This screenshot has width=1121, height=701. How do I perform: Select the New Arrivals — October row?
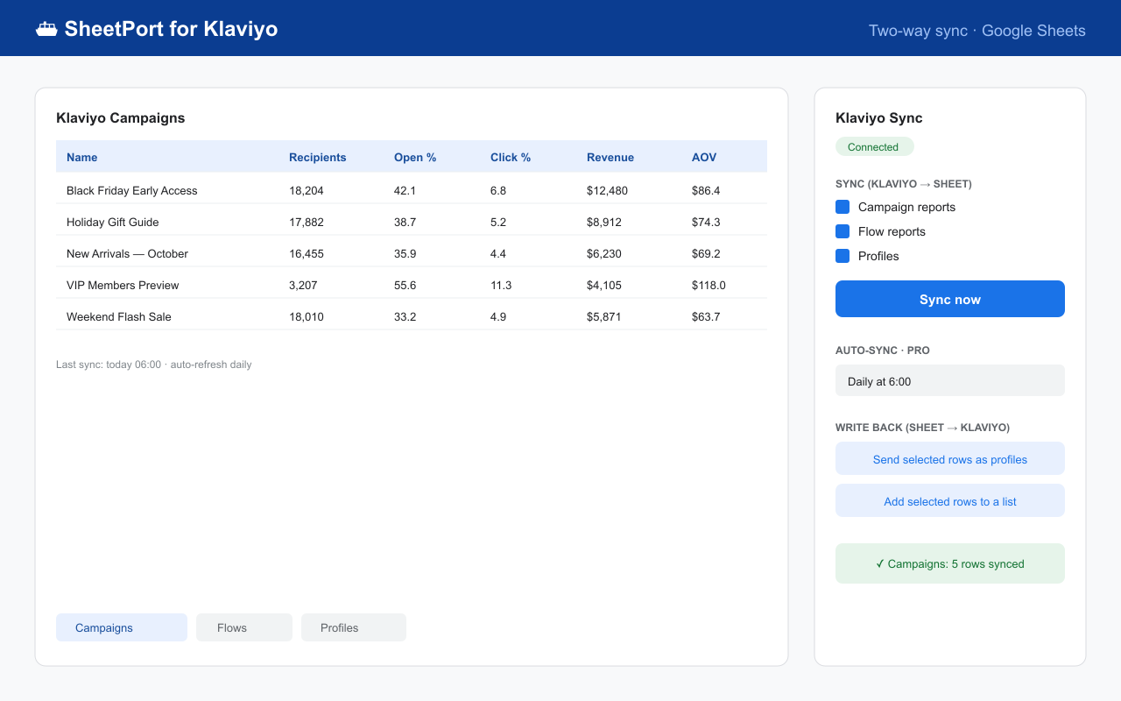point(412,253)
